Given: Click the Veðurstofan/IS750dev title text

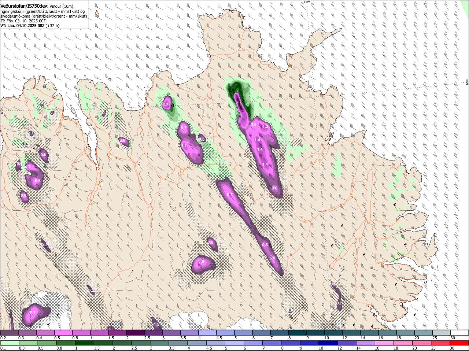Looking at the screenshot, I should 23,6.
